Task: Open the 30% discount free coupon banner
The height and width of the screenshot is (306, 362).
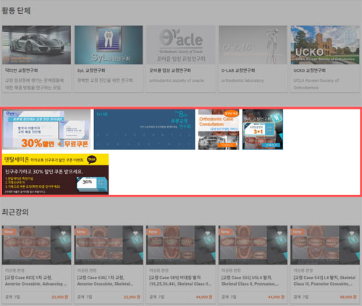Action: [46, 129]
